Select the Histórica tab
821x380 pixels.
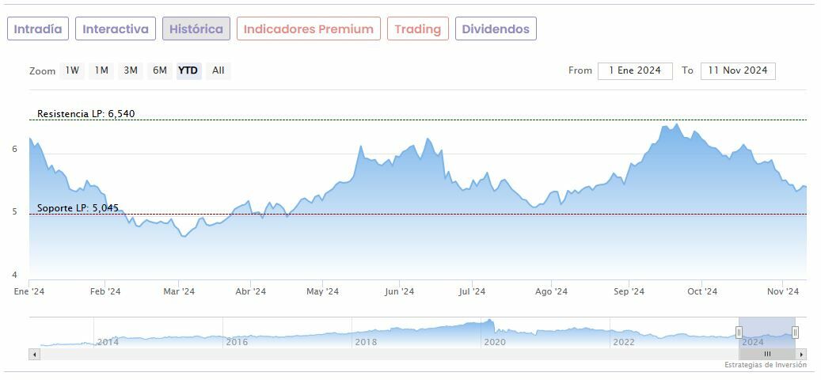click(196, 29)
